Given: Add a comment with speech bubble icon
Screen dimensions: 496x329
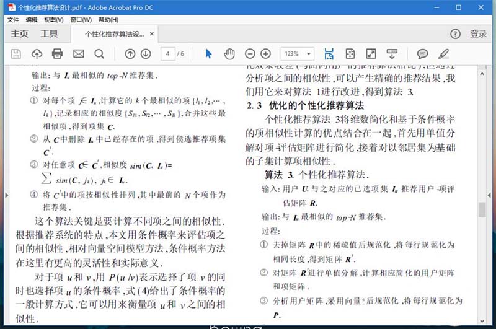Looking at the screenshot, I should 422,54.
